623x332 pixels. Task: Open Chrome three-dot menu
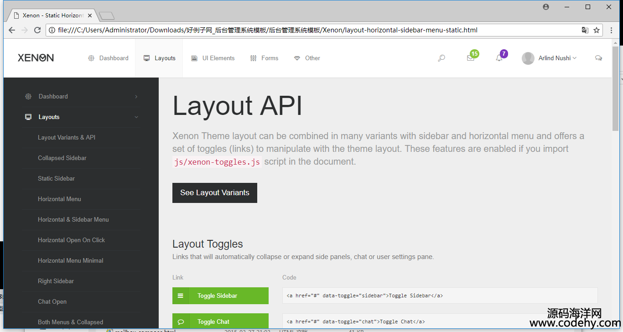pos(612,30)
